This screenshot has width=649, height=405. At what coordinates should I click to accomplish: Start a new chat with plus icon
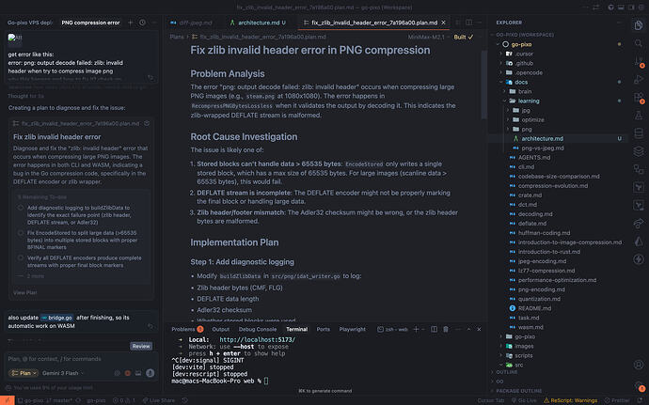(131, 23)
